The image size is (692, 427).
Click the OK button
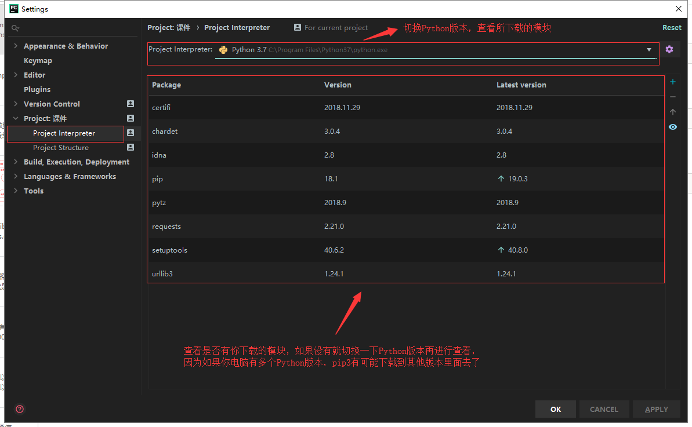[556, 410]
